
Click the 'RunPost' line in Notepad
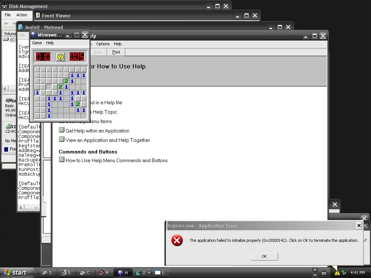pyautogui.click(x=29, y=169)
